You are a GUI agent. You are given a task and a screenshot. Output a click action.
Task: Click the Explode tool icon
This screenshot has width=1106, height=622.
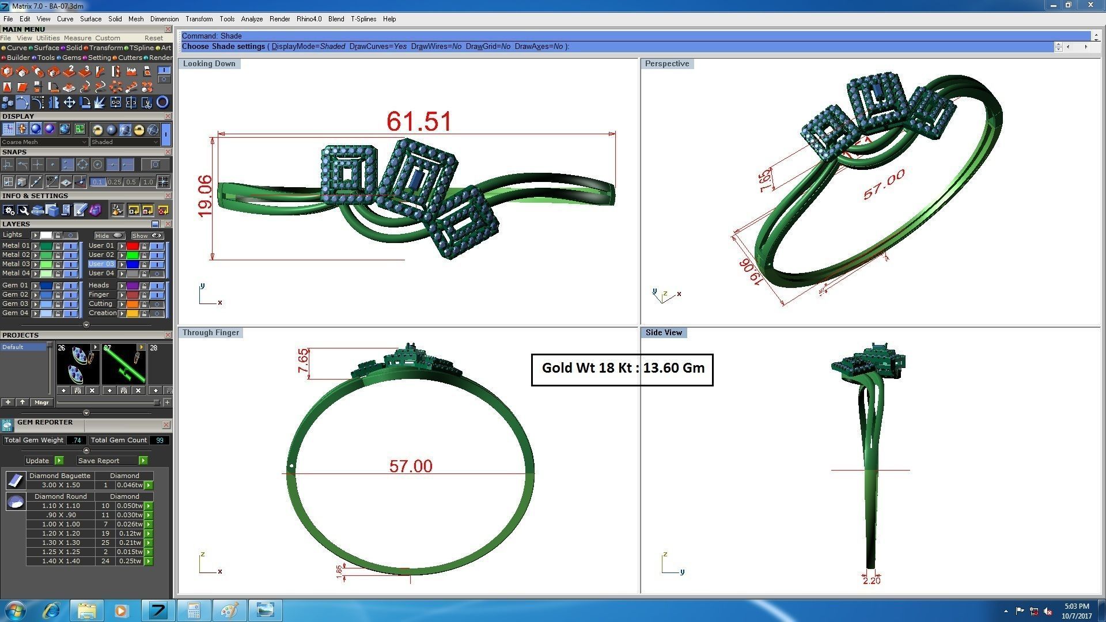(x=100, y=102)
